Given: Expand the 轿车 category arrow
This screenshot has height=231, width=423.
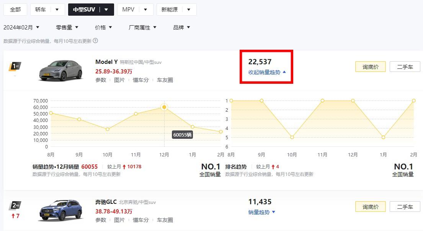Looking at the screenshot, I should (x=57, y=10).
